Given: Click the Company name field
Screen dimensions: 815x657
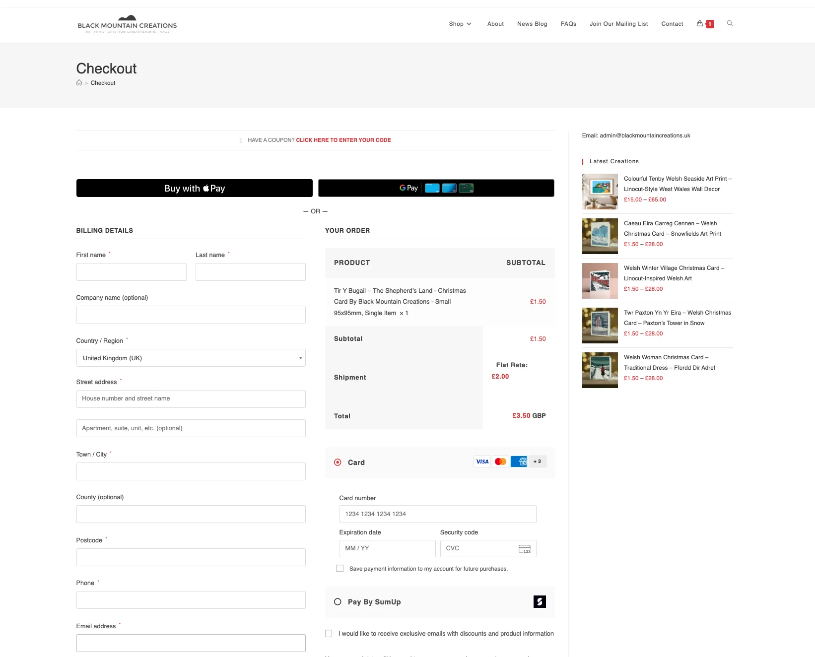Looking at the screenshot, I should pos(191,315).
